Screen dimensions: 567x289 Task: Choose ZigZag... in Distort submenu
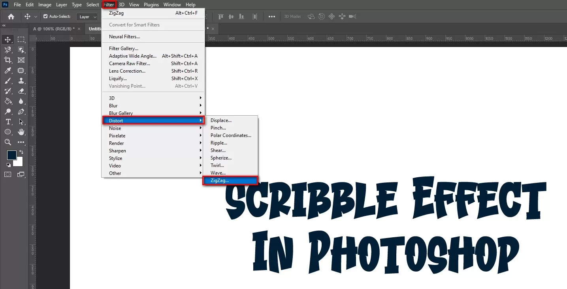[x=230, y=180]
